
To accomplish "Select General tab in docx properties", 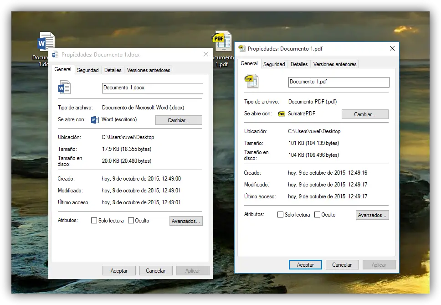I will [x=63, y=69].
